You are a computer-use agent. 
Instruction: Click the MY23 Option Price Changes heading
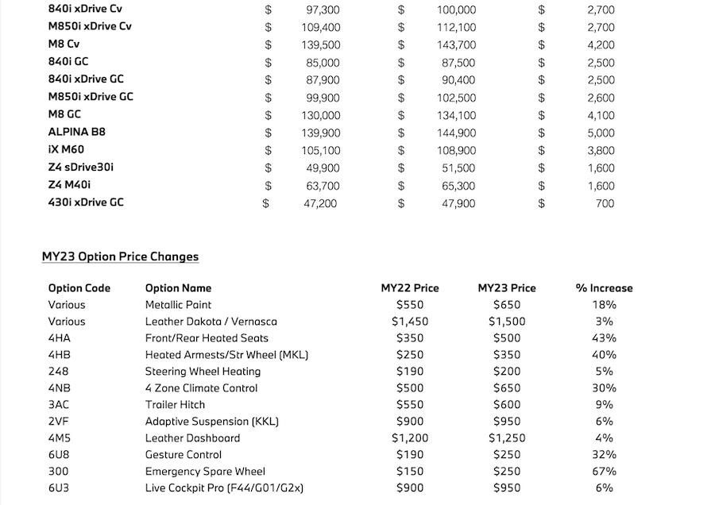120,256
